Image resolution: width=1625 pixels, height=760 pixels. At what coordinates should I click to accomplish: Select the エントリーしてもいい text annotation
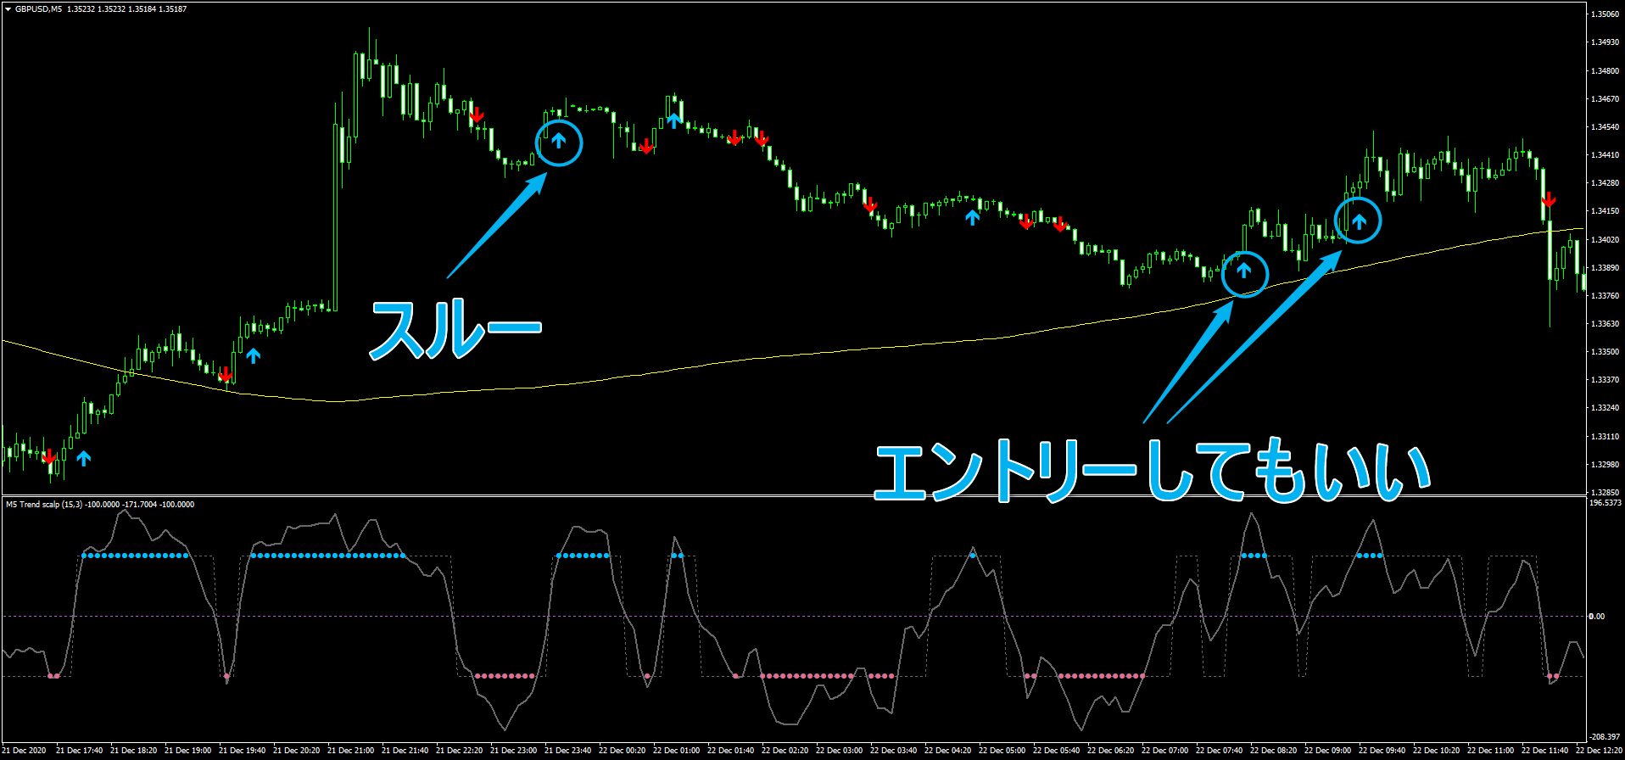[x=1152, y=471]
